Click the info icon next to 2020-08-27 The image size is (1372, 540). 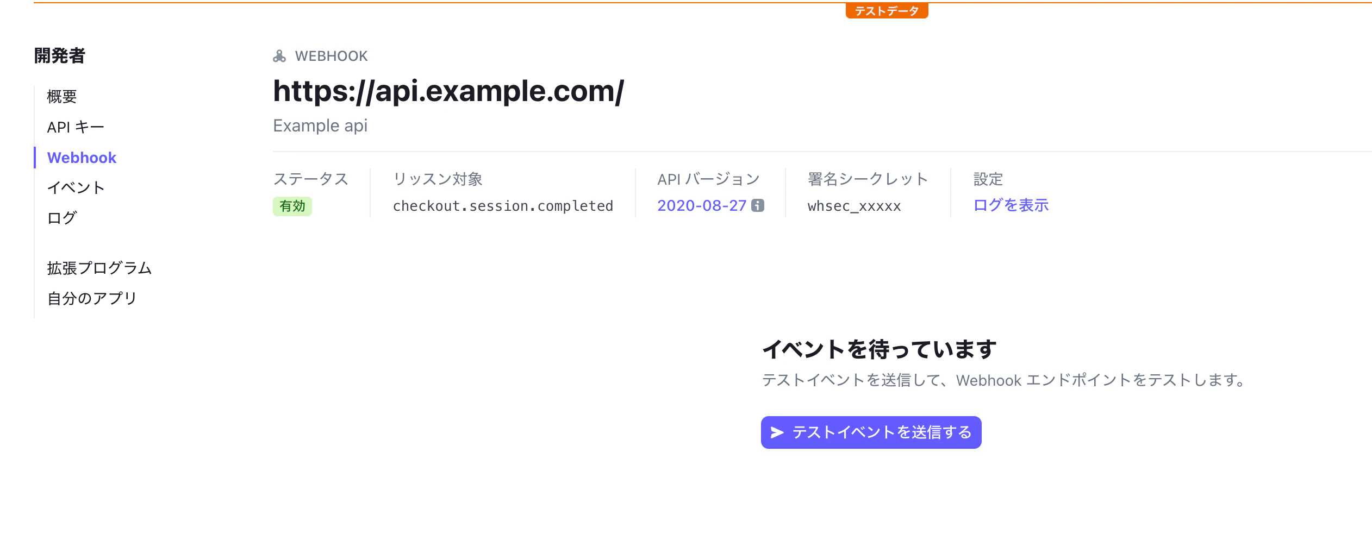click(x=758, y=205)
